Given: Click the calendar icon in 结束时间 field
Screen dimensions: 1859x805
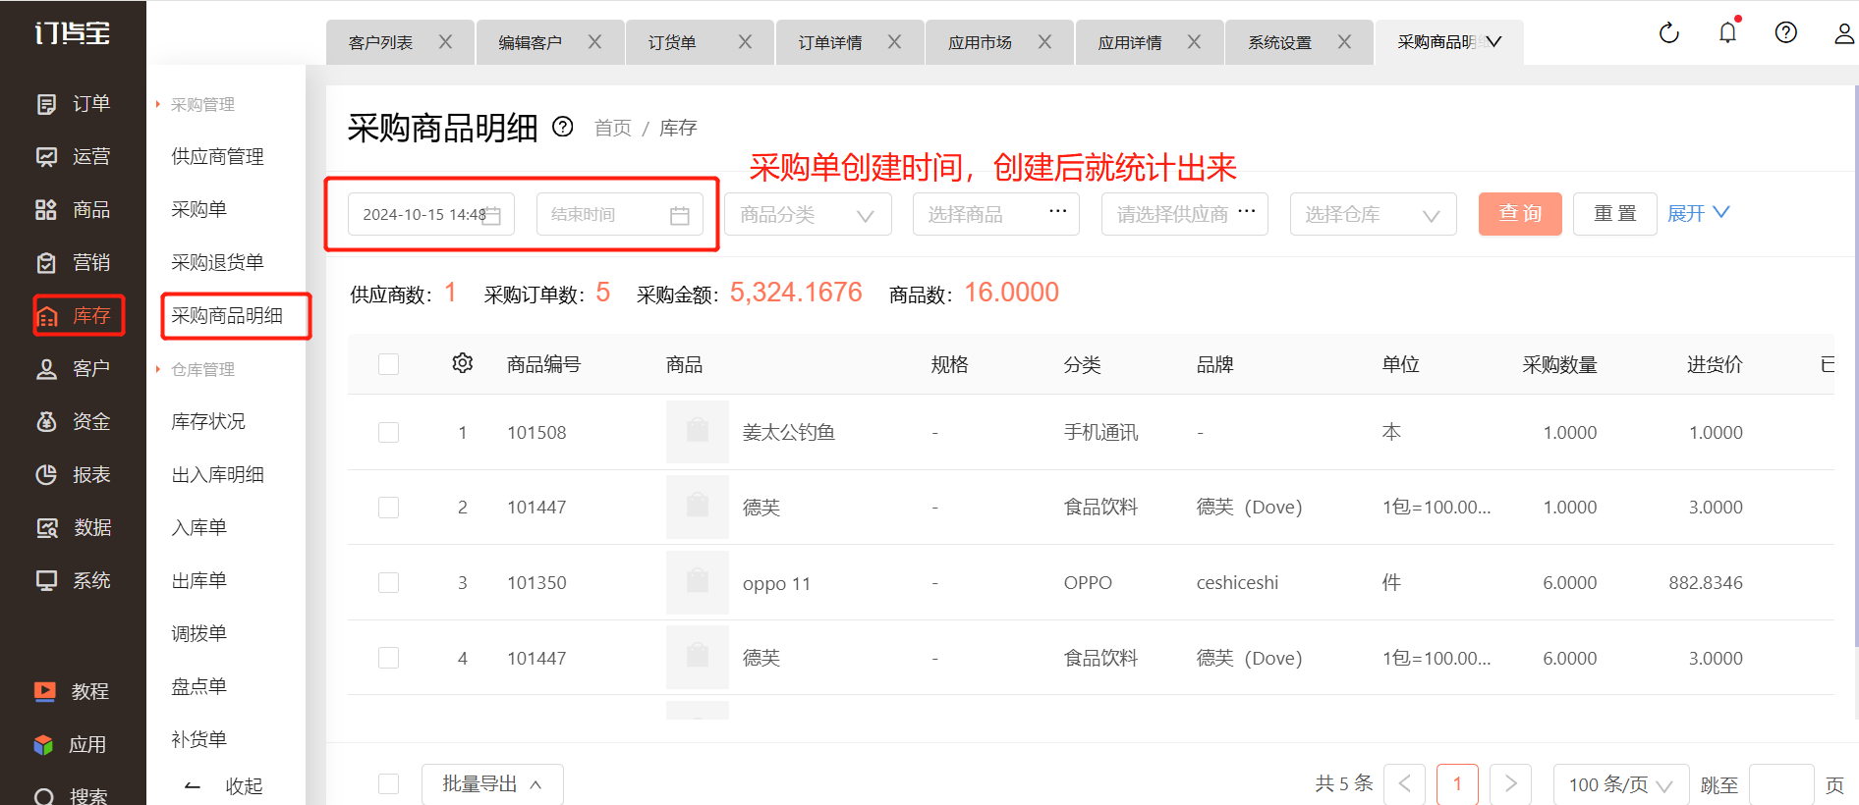Looking at the screenshot, I should point(679,215).
